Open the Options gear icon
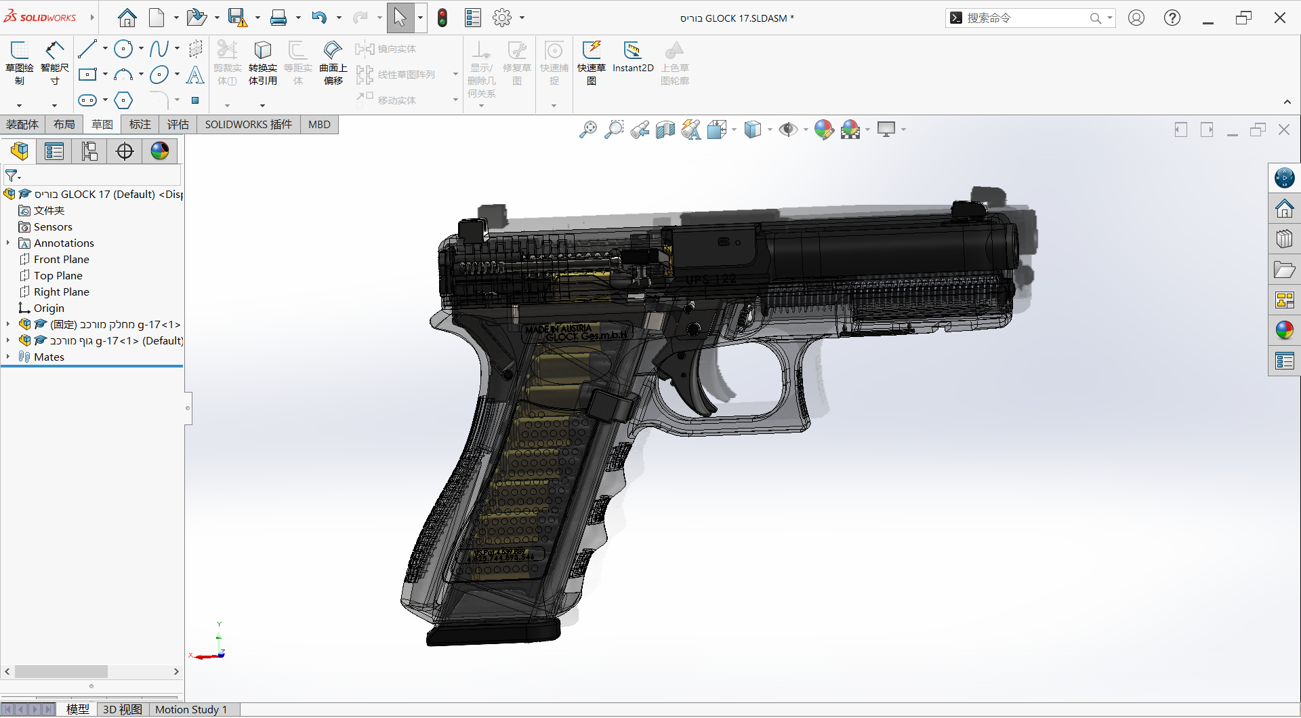 pyautogui.click(x=502, y=18)
